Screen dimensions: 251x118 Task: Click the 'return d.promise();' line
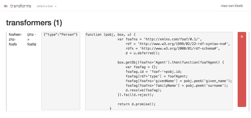pyautogui.click(x=137, y=104)
